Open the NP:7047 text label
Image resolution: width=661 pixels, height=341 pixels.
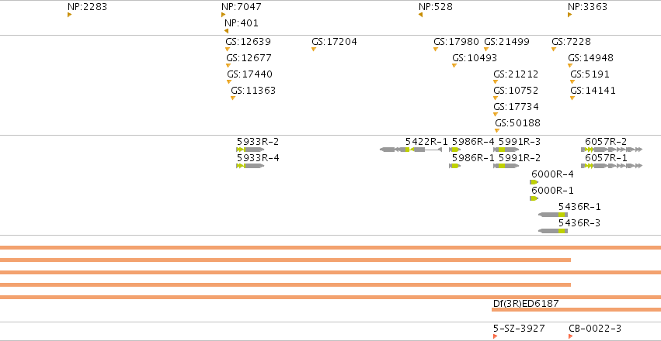tap(241, 7)
